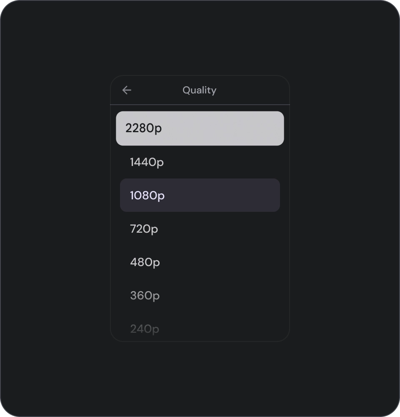Switch quality to 720p

(200, 229)
